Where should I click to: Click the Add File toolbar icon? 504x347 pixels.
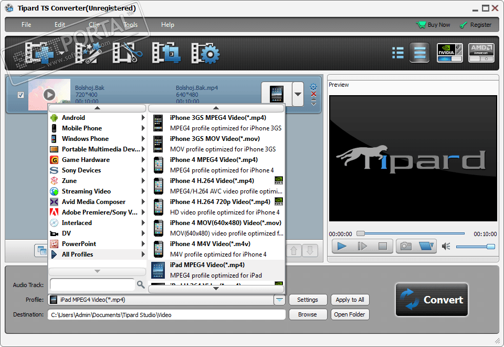coord(38,53)
